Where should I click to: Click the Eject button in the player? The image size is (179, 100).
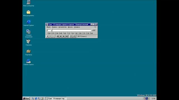(x=53, y=36)
